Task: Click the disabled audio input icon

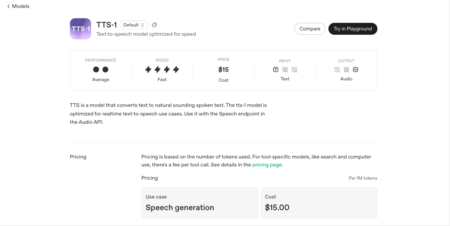Action: [x=294, y=69]
